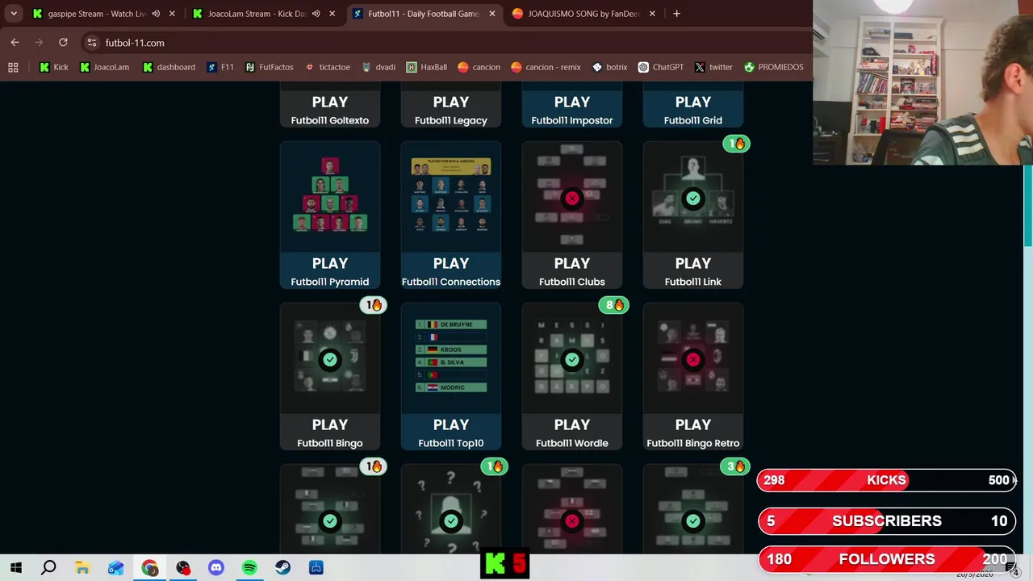Image resolution: width=1033 pixels, height=581 pixels.
Task: Open Spotify from the taskbar
Action: (249, 568)
